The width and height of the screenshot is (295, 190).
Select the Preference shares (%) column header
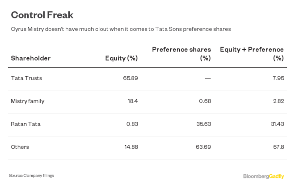click(x=181, y=53)
